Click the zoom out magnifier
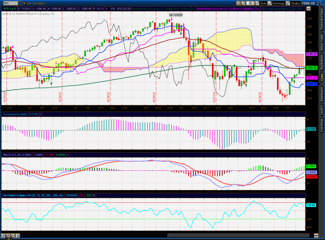Image resolution: width=325 pixels, height=240 pixels. [x=13, y=235]
